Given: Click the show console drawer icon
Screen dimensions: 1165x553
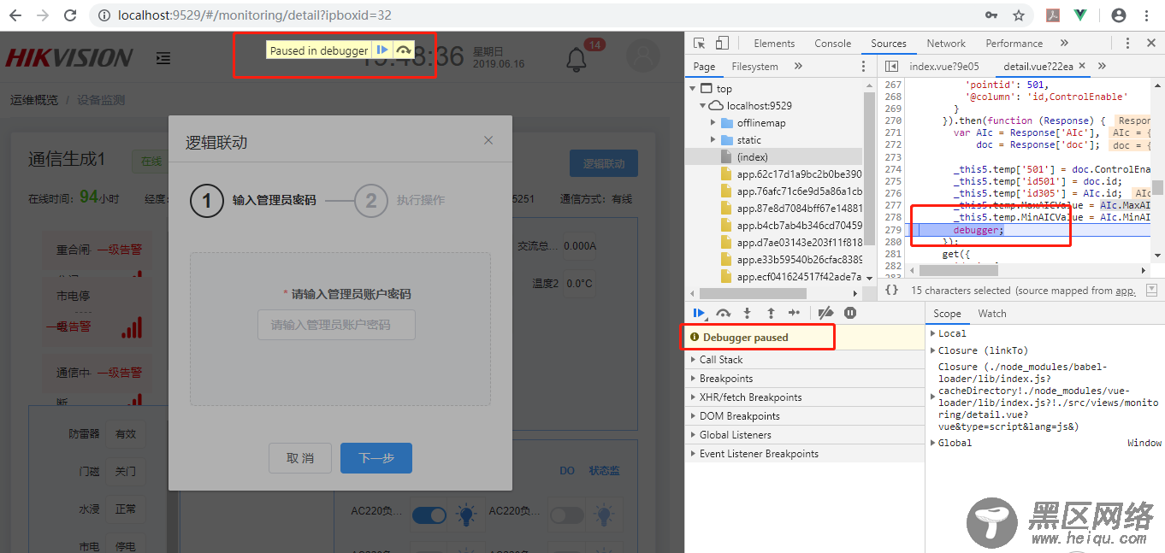Looking at the screenshot, I should (1151, 290).
